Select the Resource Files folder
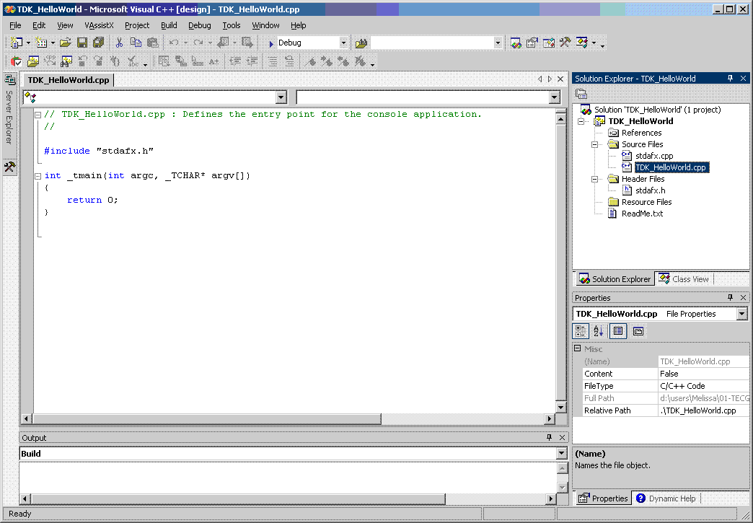Screen dimensions: 753x523 (x=646, y=202)
